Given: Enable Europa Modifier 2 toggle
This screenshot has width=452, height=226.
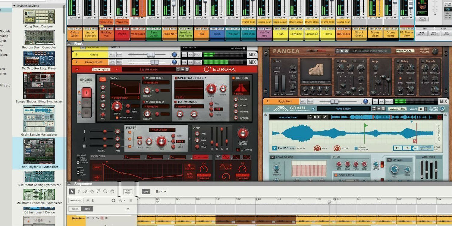Looking at the screenshot, I should pos(144,102).
